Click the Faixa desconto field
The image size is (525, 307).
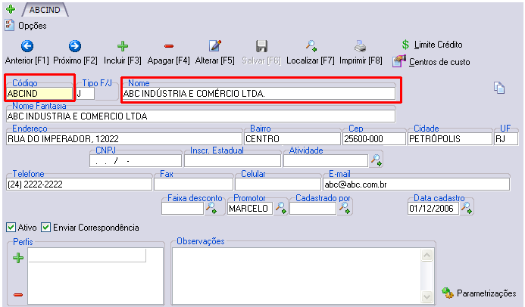[x=183, y=209]
